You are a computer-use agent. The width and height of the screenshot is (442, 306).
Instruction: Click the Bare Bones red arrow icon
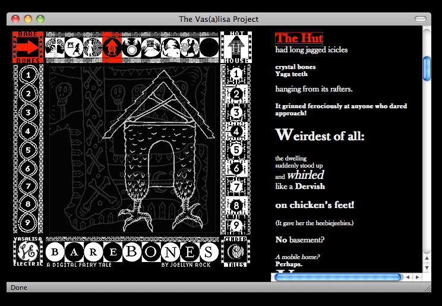pos(28,47)
